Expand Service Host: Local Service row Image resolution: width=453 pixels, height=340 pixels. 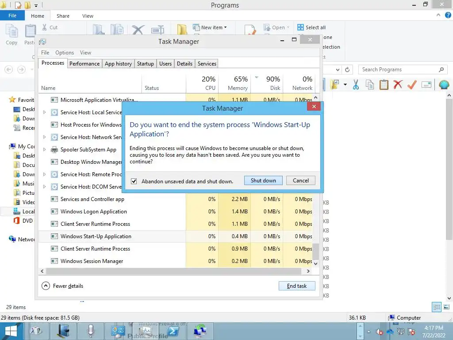(44, 112)
